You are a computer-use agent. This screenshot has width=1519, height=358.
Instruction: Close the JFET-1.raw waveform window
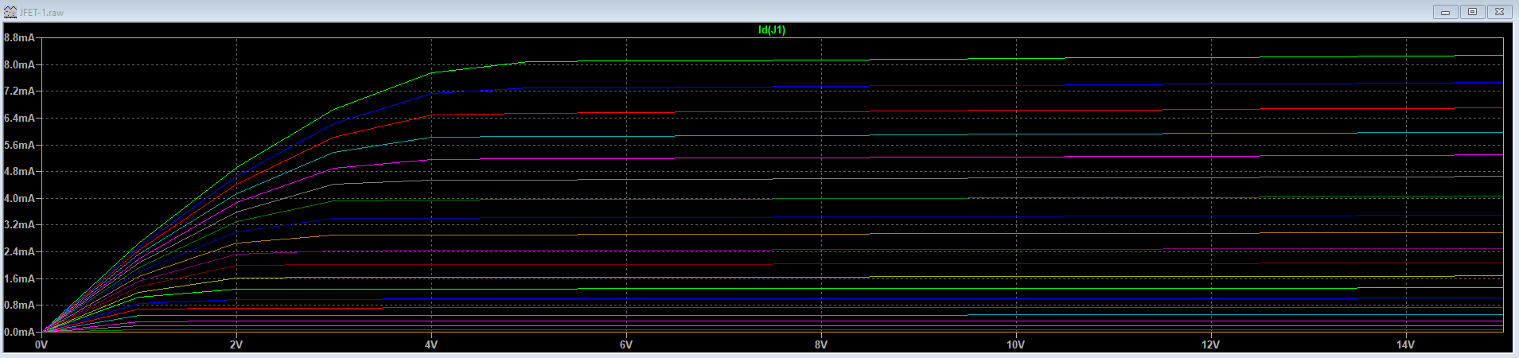coord(1499,12)
